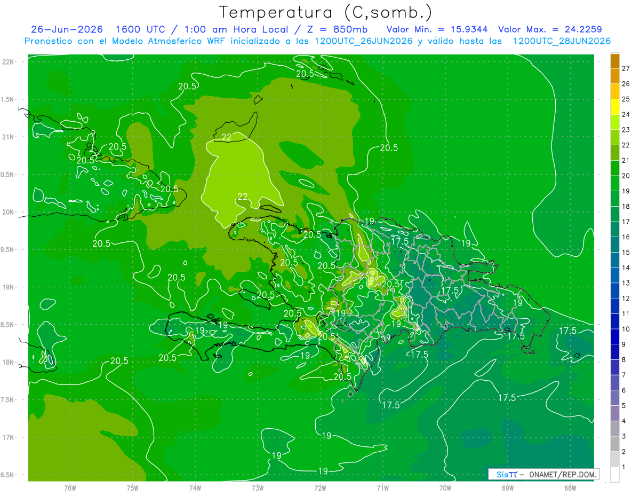The width and height of the screenshot is (640, 495).
Task: Click the '75W' longitude axis label
Action: coord(133,488)
